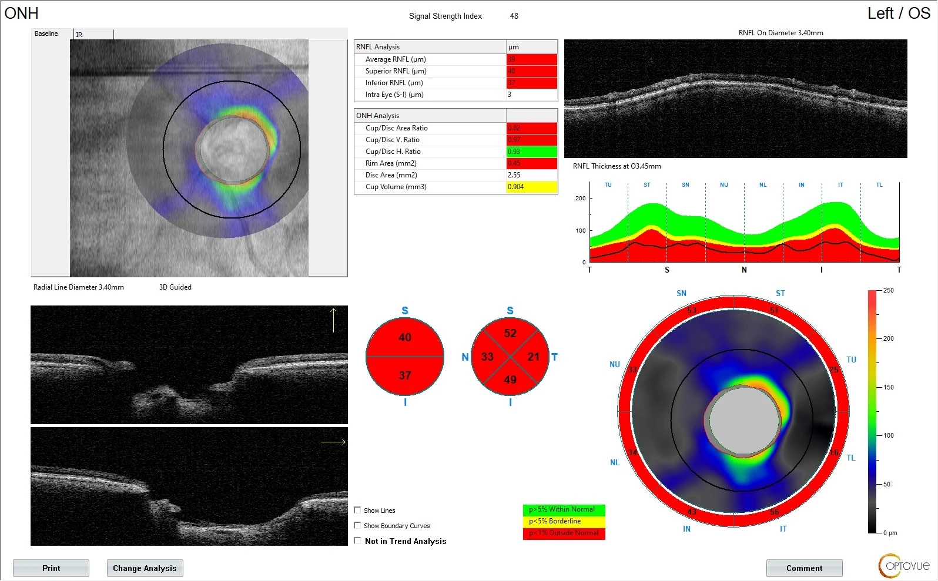Click the vertical scan direction arrow
Viewport: 938px width, 581px height.
tap(333, 320)
